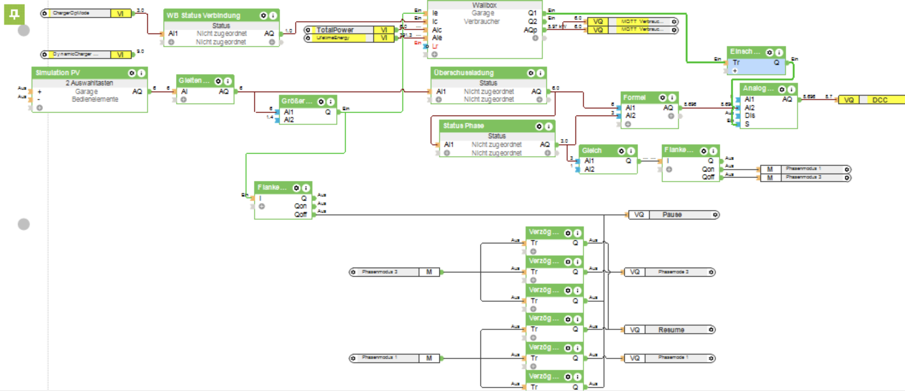Select the Pause virtual output connector
The image size is (905, 391).
(x=672, y=215)
